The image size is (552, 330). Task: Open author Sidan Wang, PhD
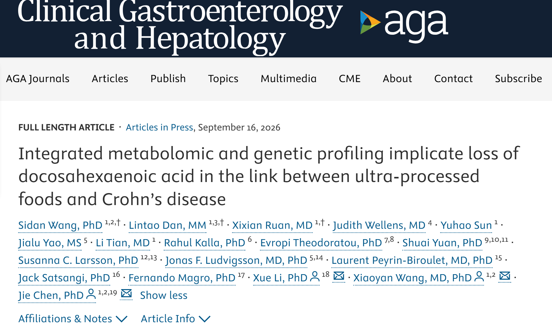[60, 225]
